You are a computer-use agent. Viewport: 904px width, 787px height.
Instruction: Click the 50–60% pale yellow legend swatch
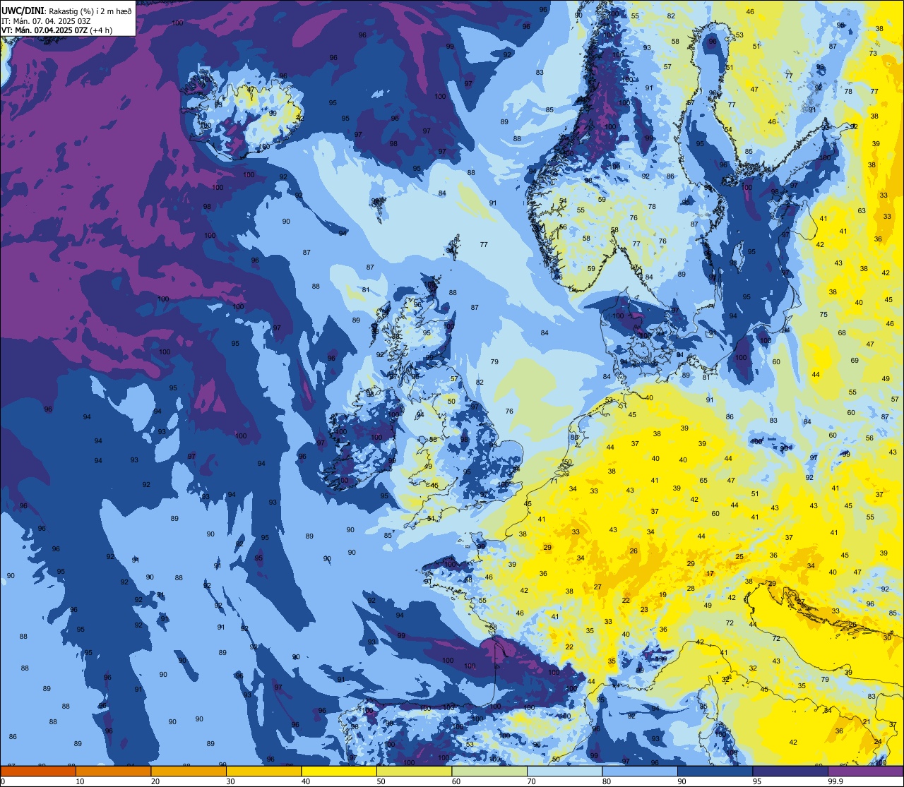(414, 771)
